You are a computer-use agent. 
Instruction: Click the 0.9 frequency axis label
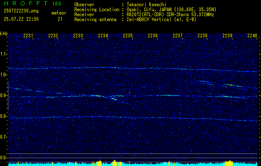pyautogui.click(x=4, y=95)
